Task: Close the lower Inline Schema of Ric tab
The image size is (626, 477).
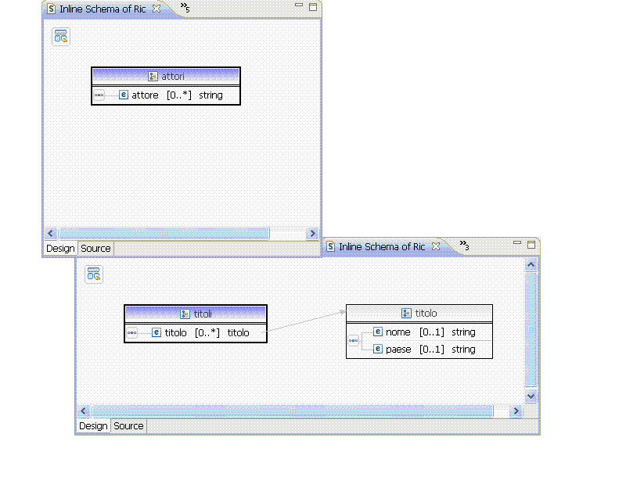Action: coord(436,246)
